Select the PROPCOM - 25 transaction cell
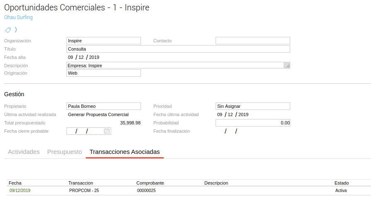Image resolution: width=371 pixels, height=202 pixels. pyautogui.click(x=84, y=191)
